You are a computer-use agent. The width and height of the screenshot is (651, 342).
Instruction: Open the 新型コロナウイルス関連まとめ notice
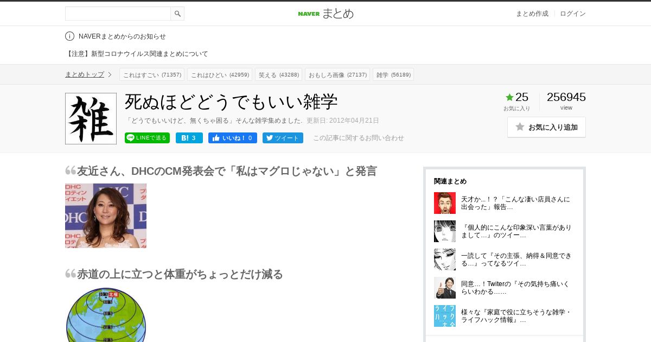click(137, 54)
